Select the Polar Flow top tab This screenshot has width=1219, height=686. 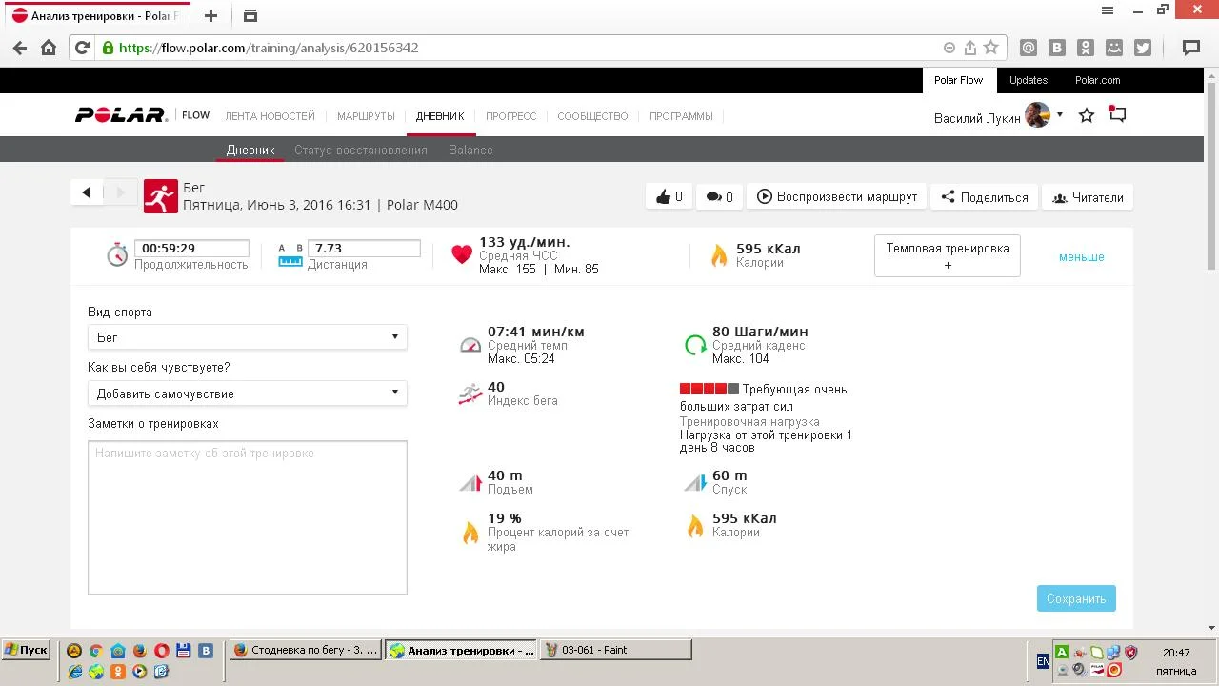[x=958, y=80]
